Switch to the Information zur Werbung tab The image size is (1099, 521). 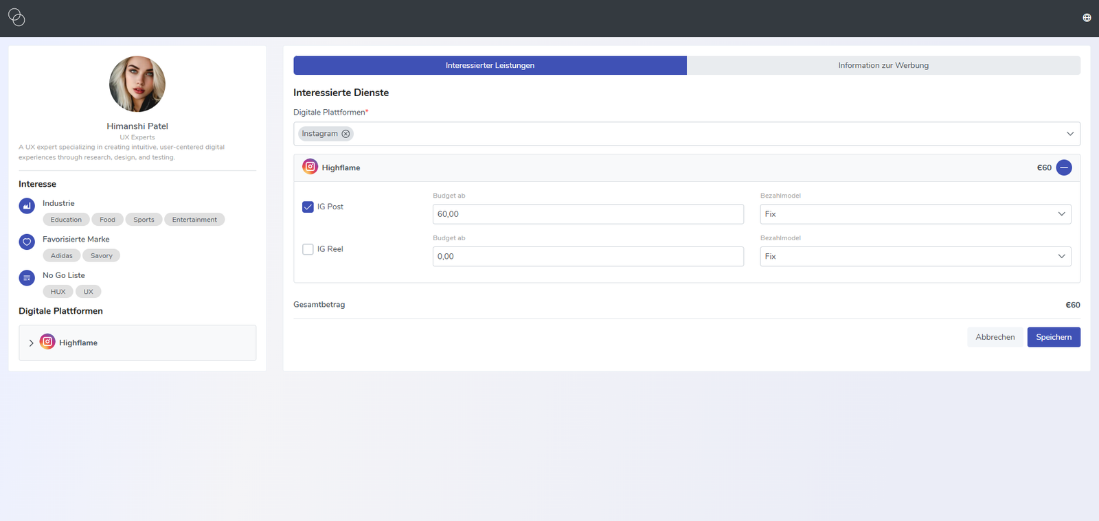(883, 65)
